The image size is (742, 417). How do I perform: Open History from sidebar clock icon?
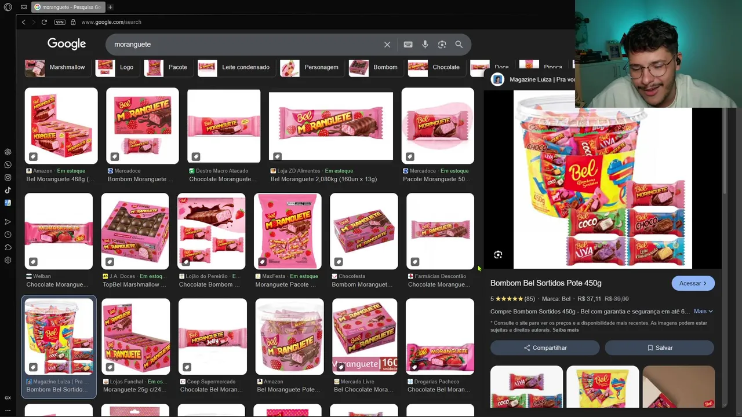pos(8,235)
